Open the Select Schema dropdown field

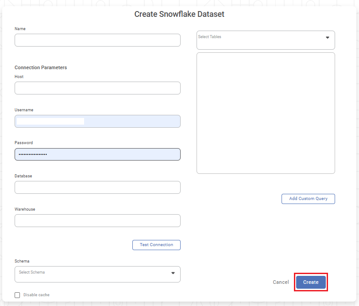pos(93,274)
